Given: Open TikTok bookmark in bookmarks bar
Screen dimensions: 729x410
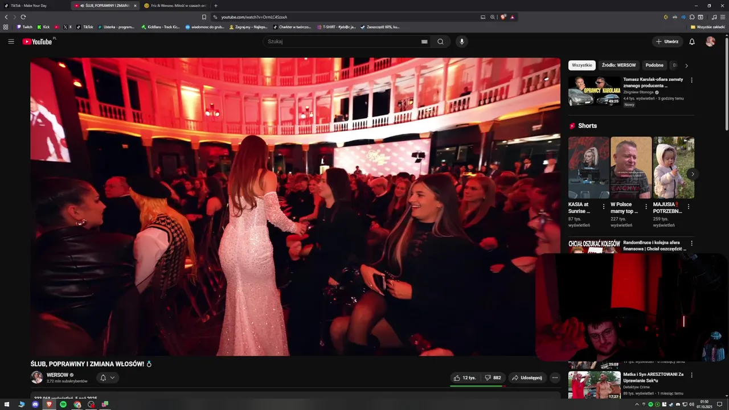Looking at the screenshot, I should click(x=85, y=27).
